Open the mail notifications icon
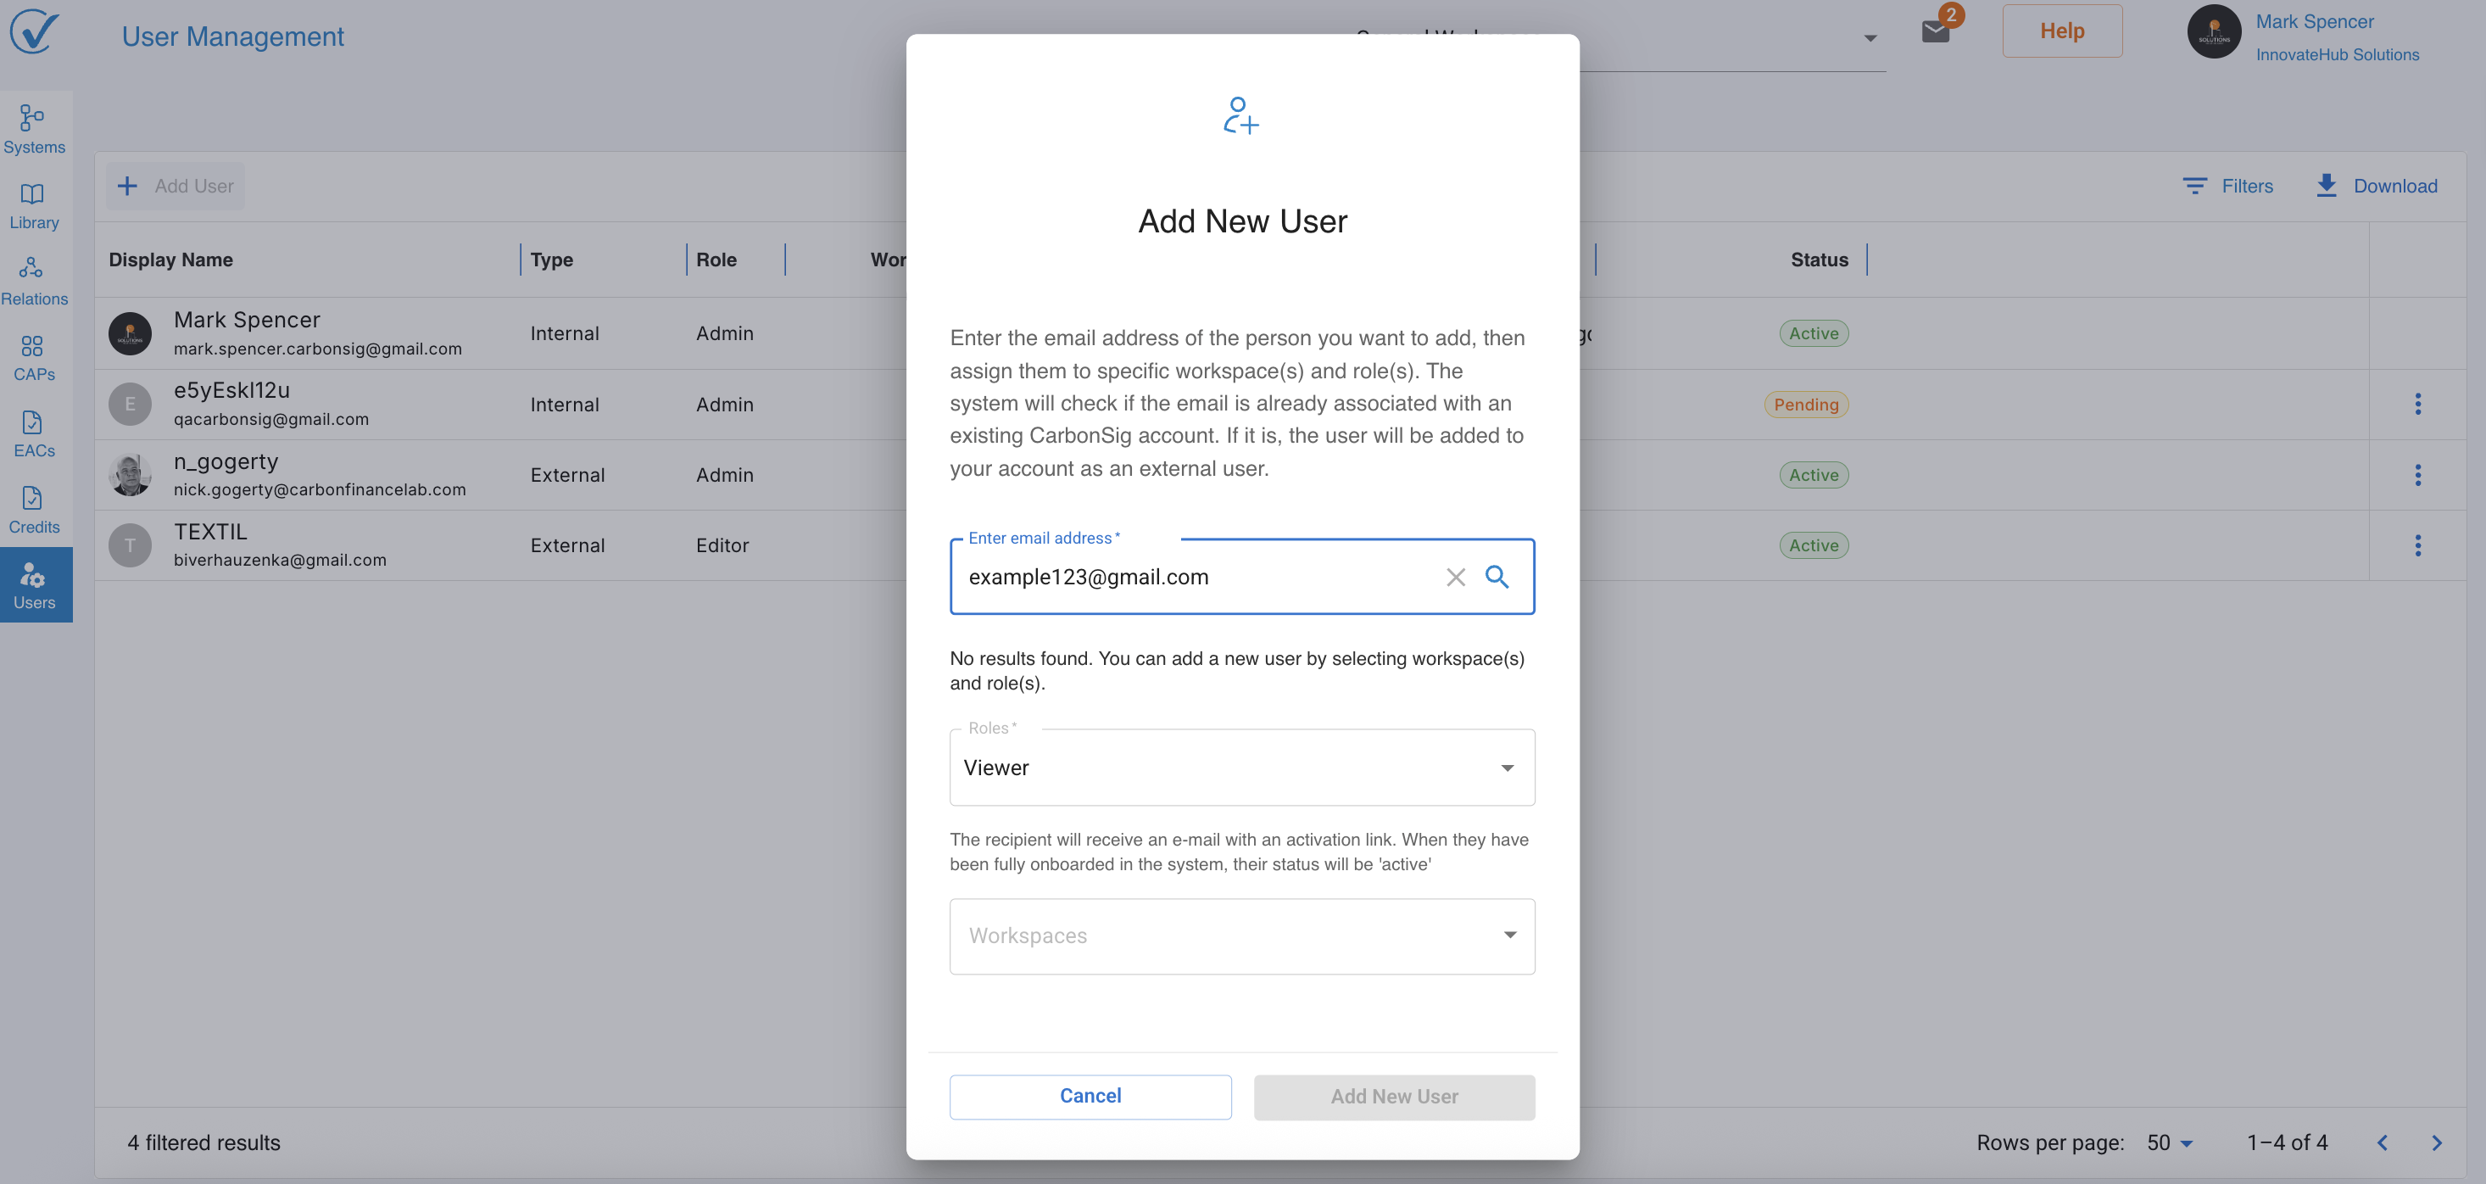2486x1184 pixels. [x=1935, y=31]
